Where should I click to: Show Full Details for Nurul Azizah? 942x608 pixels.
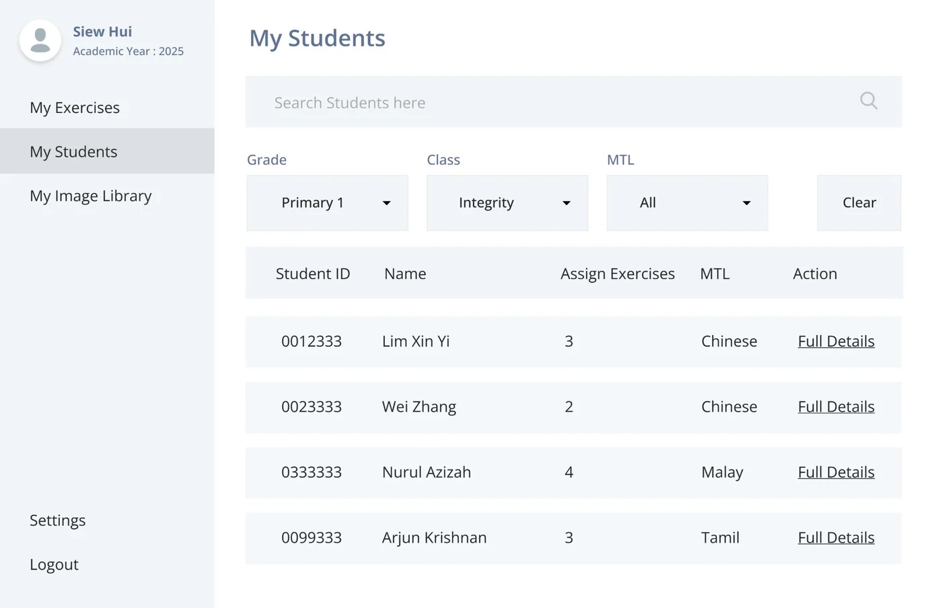[836, 472]
